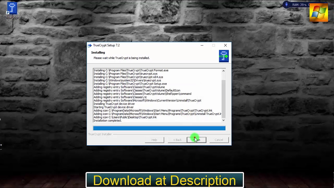Screen dimensions: 334x188
Task: Click the blue installation progress bar
Action: tap(159, 128)
